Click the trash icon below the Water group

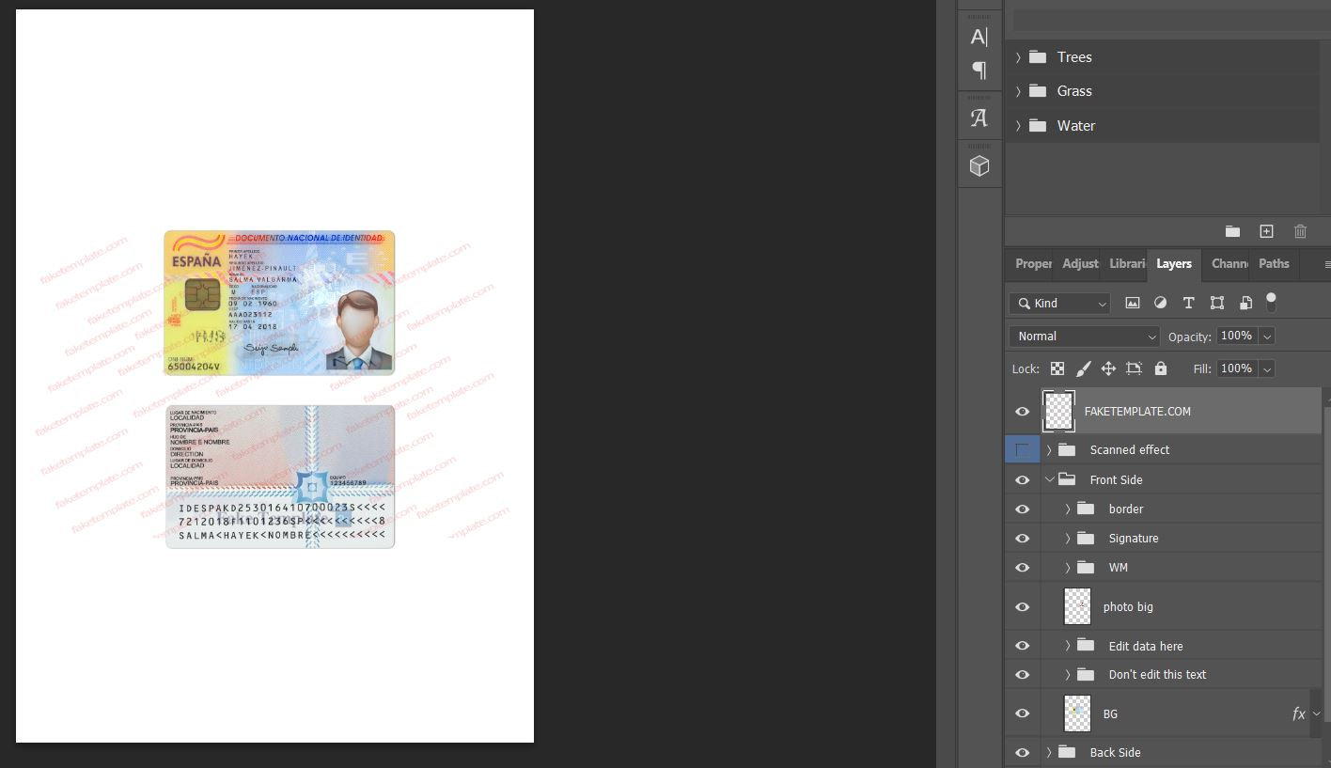1300,231
